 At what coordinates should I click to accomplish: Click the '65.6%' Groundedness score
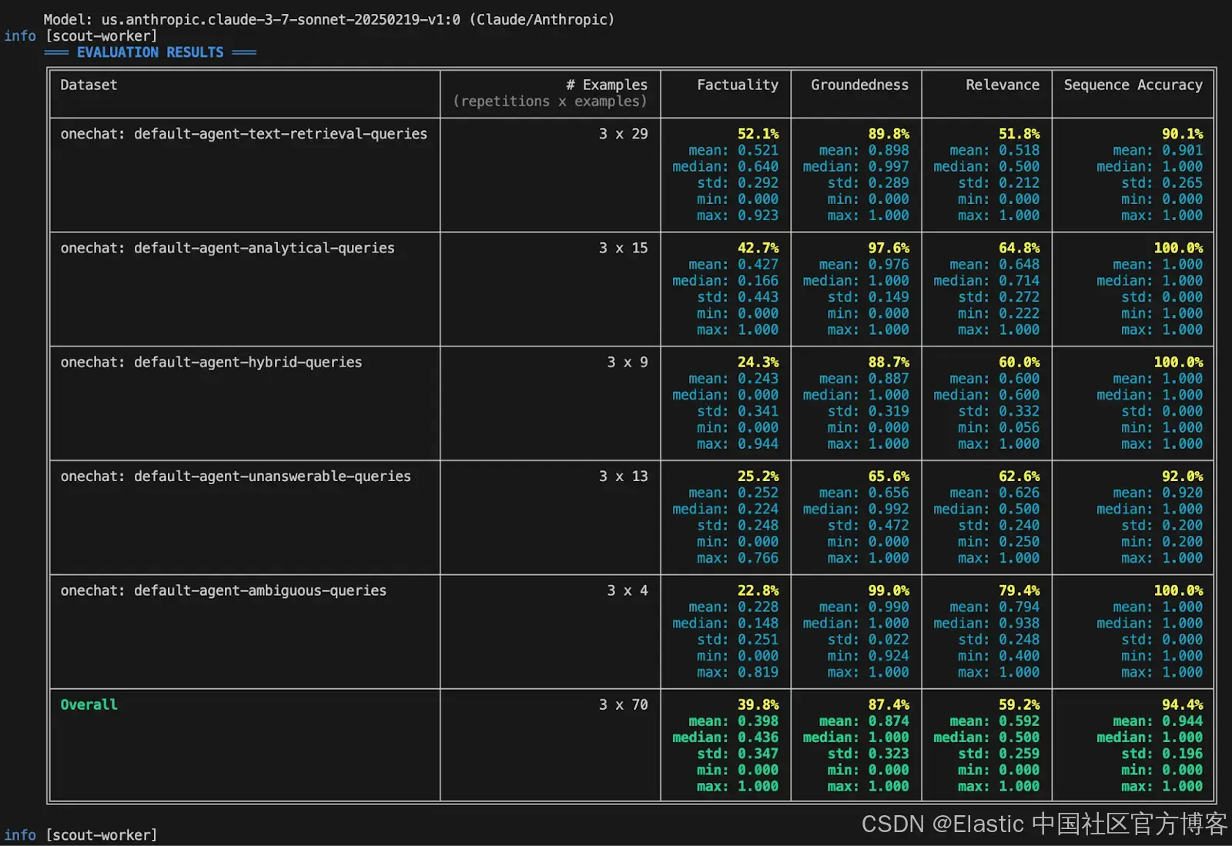[x=889, y=477]
